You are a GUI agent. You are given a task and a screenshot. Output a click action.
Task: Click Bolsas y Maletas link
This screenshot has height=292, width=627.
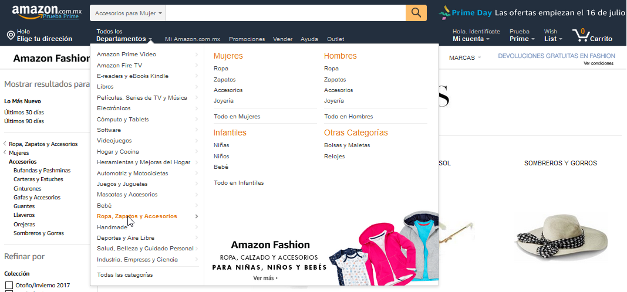coord(347,145)
